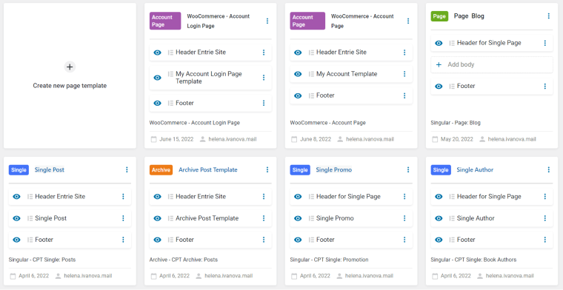Open options for Single Author body row
The image size is (563, 290).
click(x=545, y=218)
